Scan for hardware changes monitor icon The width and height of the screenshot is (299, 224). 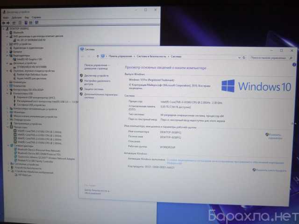tap(36, 23)
